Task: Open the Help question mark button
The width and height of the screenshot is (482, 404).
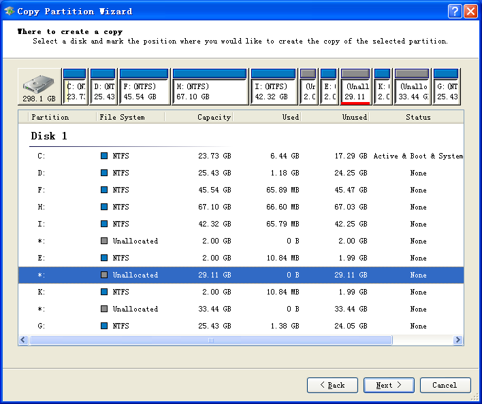Action: pos(455,12)
